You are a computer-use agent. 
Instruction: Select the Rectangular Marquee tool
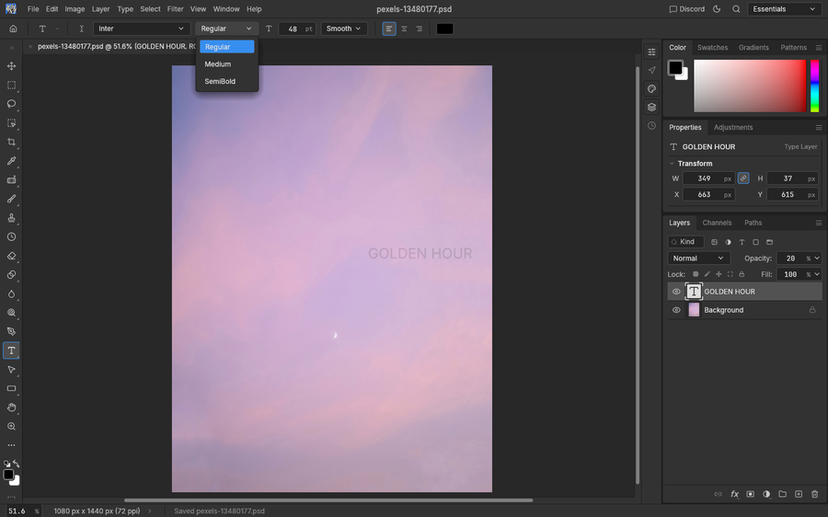(11, 85)
